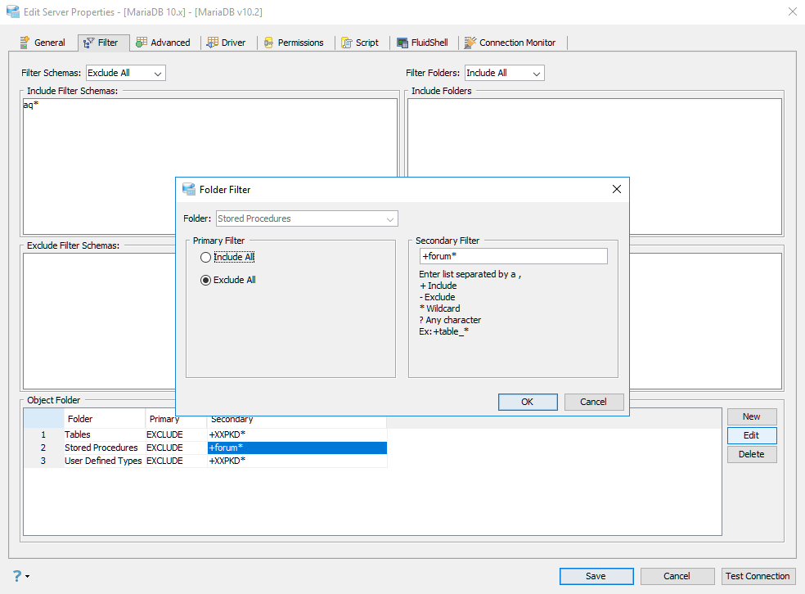
Task: Click the Edit Server Properties window icon
Action: 13,11
